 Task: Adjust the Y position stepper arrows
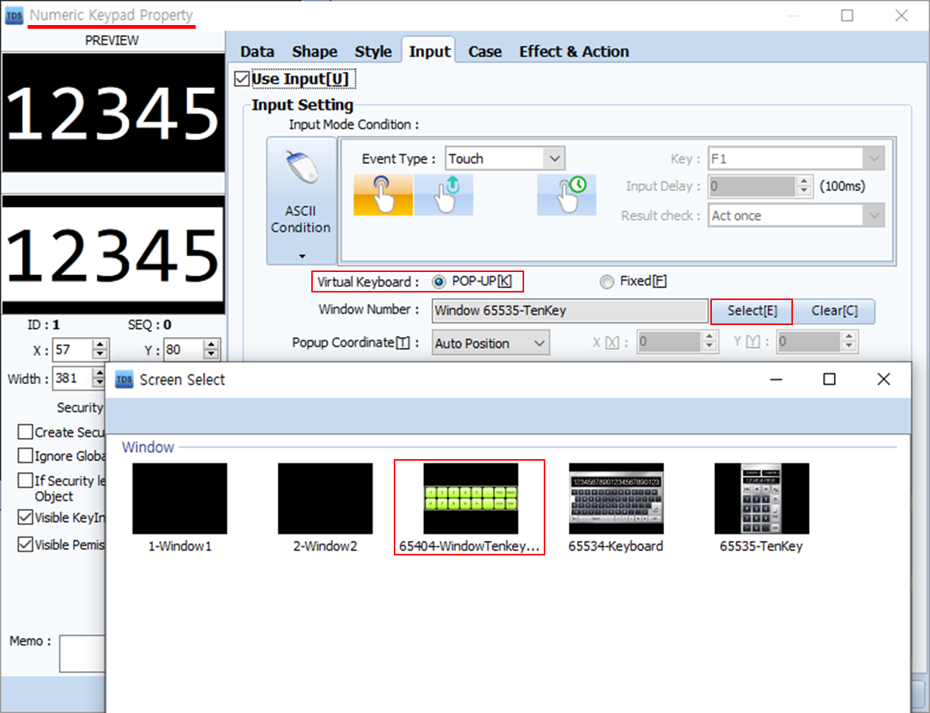[211, 350]
